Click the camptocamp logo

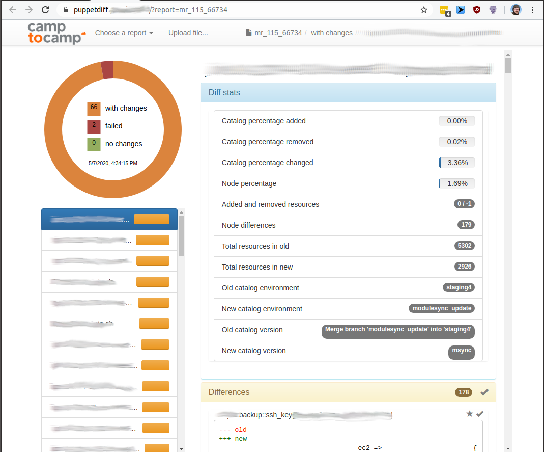coord(56,33)
